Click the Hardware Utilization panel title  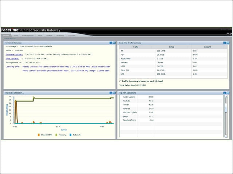15,93
